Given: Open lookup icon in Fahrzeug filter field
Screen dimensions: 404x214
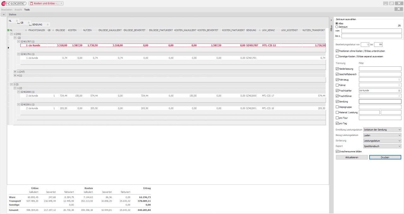Looking at the screenshot, I should tap(399, 80).
